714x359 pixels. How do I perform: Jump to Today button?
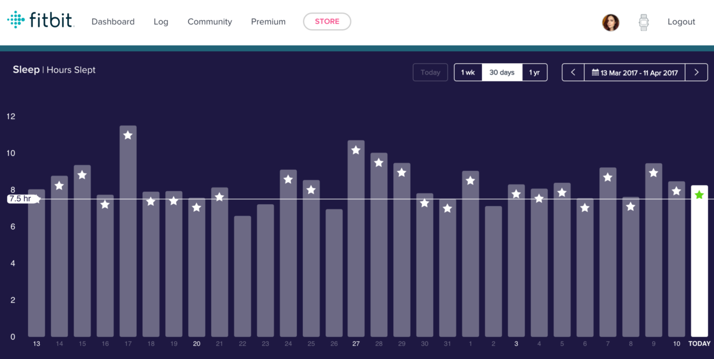tap(430, 73)
